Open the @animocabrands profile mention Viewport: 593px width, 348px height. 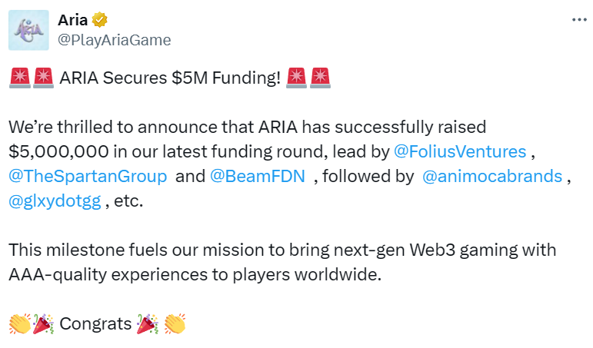click(x=492, y=176)
